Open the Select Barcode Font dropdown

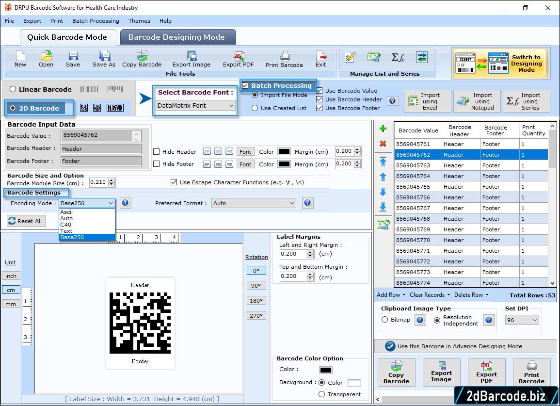(x=196, y=105)
